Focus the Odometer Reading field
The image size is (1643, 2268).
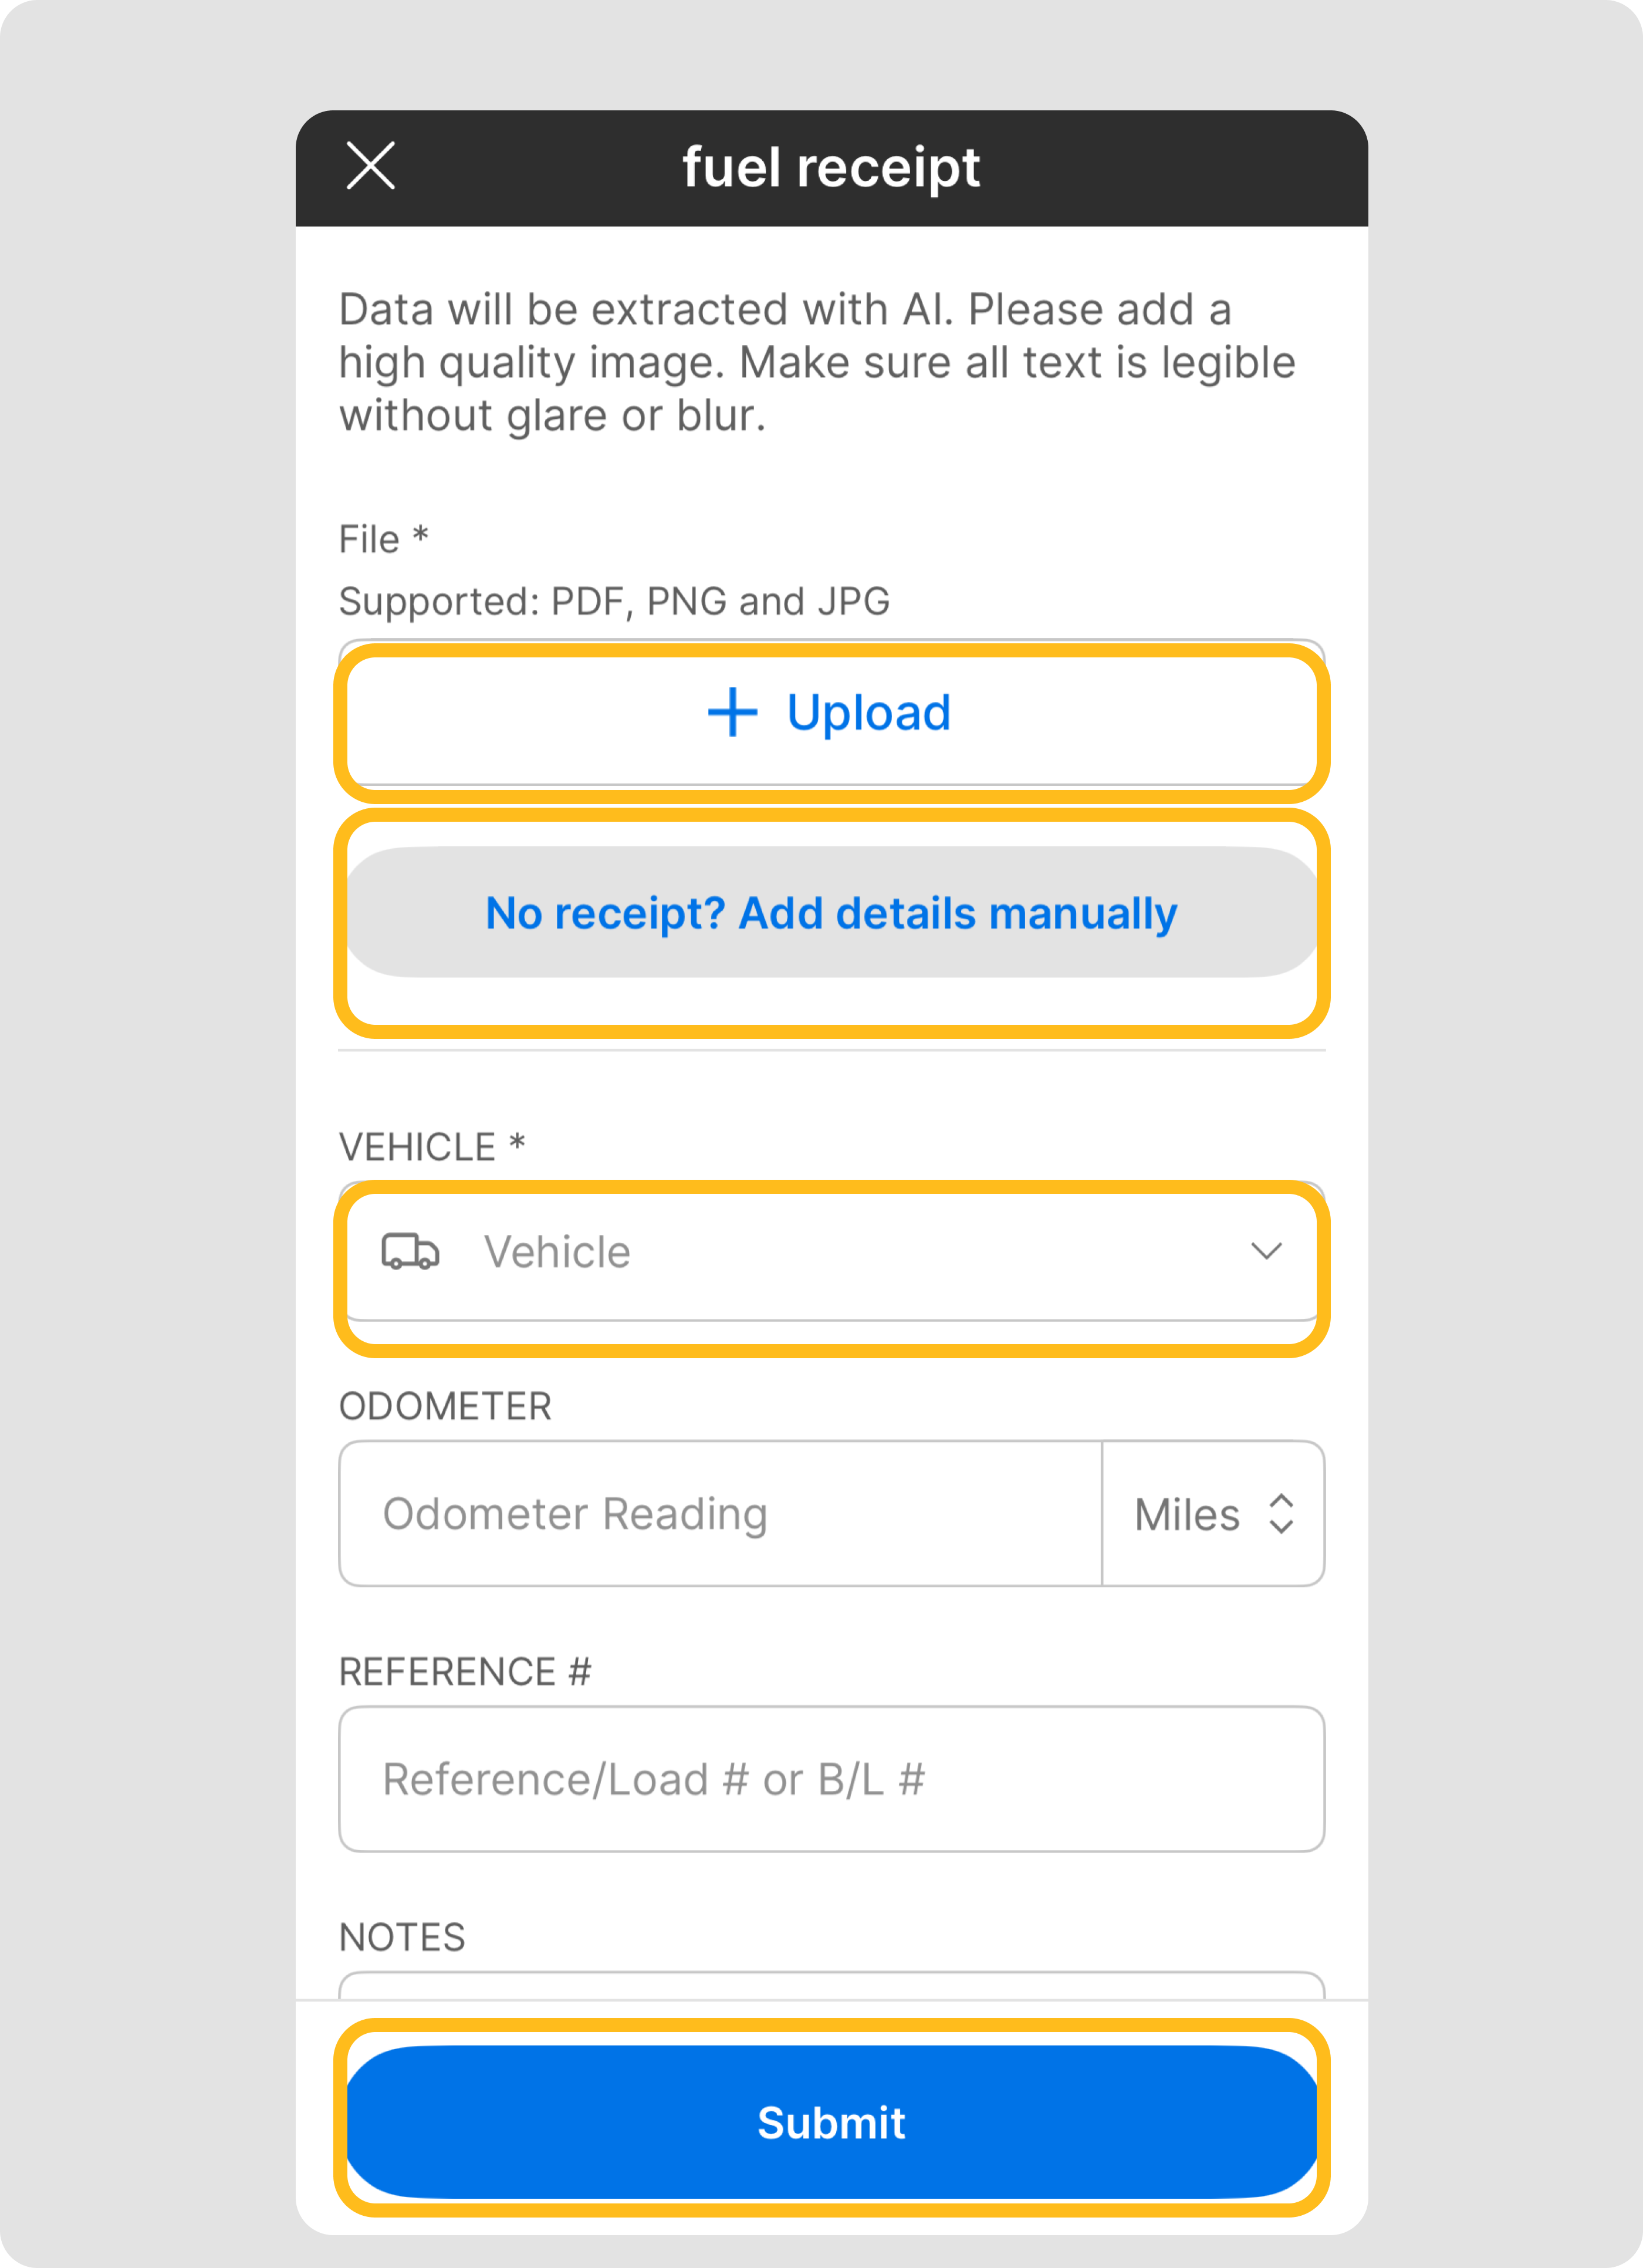pos(721,1514)
